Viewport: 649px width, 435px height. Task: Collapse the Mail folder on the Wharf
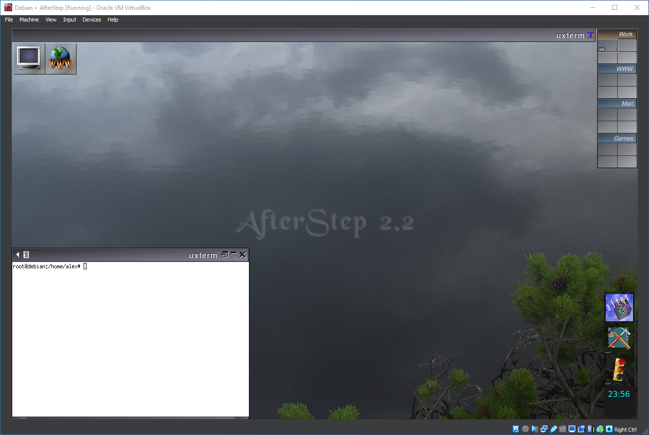[x=626, y=103]
